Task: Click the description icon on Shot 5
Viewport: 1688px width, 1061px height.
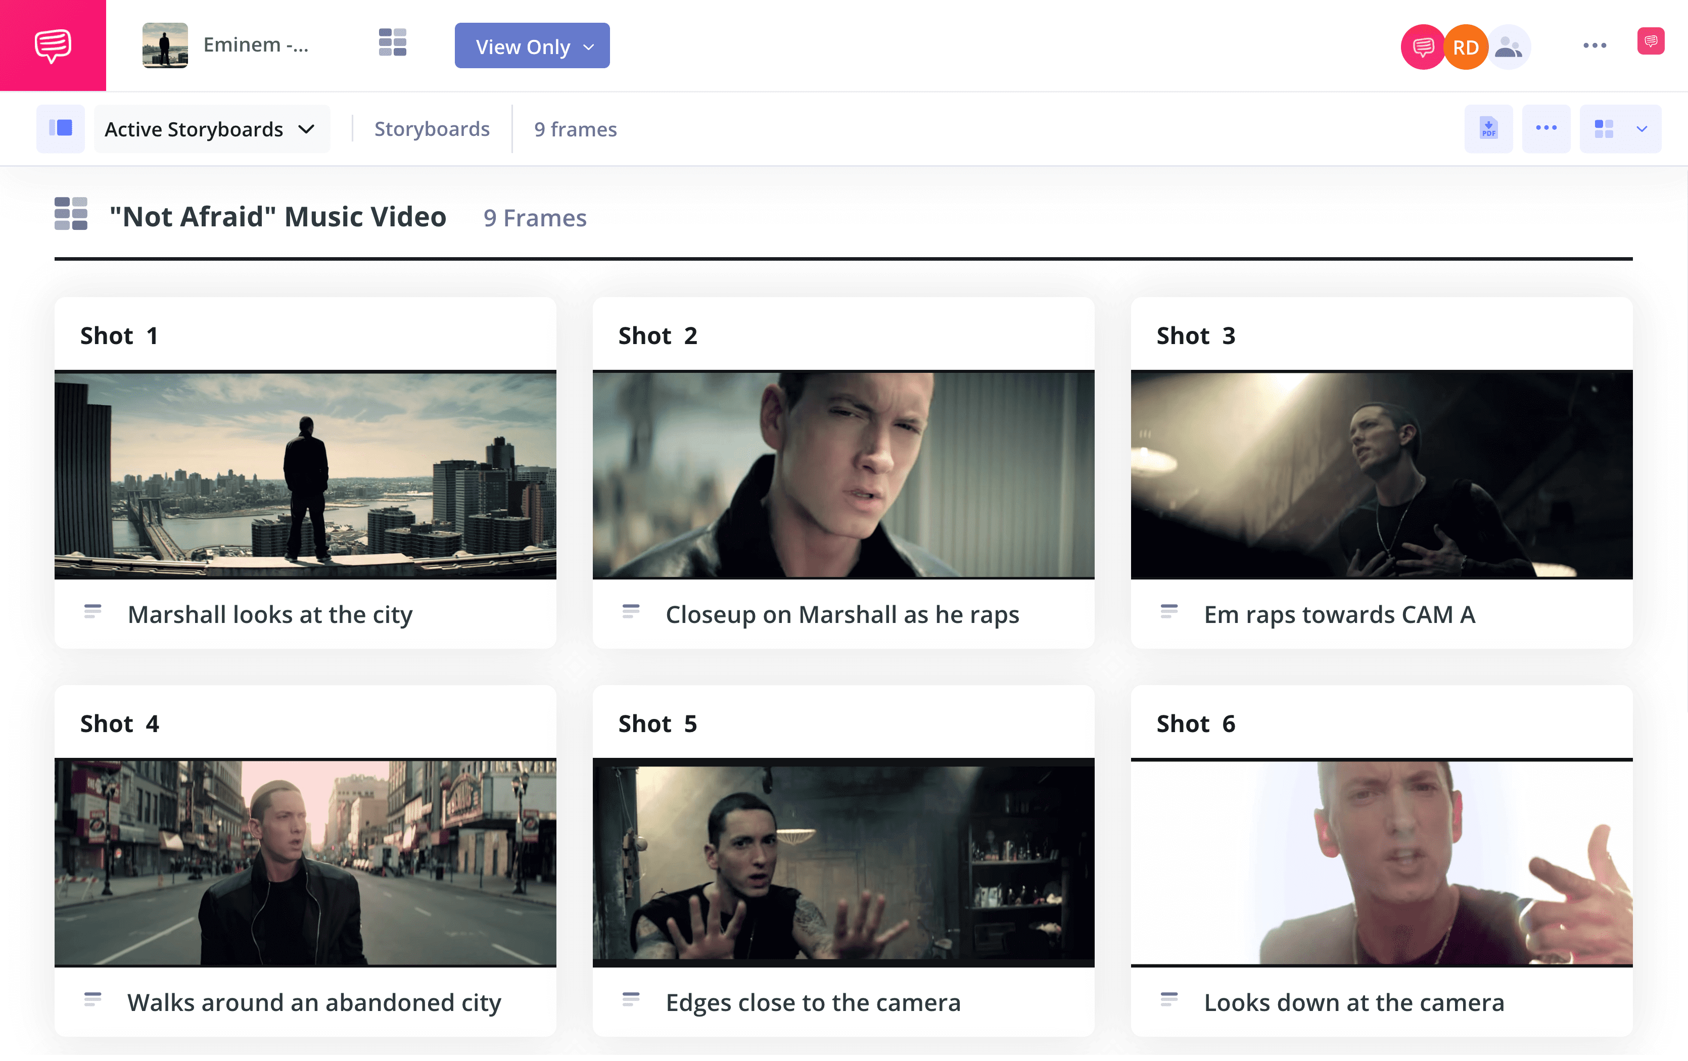Action: point(631,999)
